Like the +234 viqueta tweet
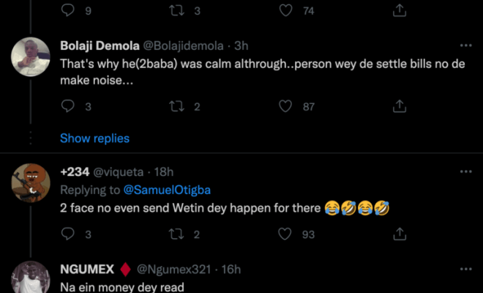This screenshot has height=293, width=483. tap(286, 234)
